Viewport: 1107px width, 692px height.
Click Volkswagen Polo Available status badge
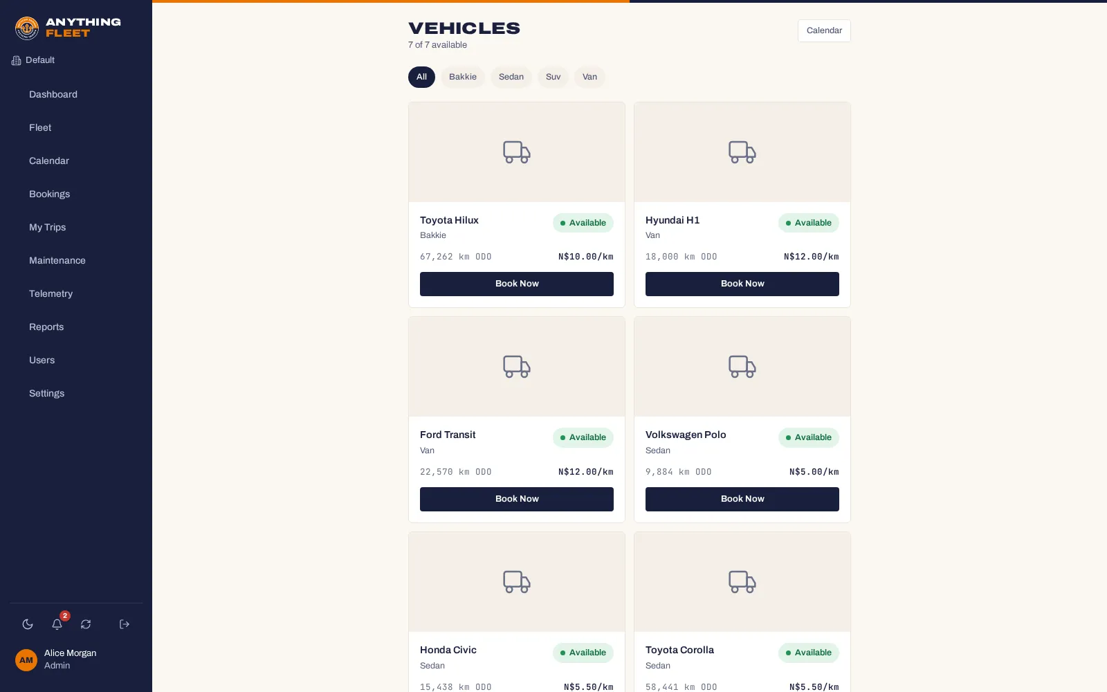click(x=809, y=437)
